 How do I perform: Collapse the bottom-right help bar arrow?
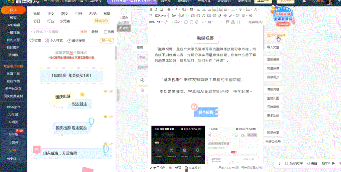tap(279, 164)
